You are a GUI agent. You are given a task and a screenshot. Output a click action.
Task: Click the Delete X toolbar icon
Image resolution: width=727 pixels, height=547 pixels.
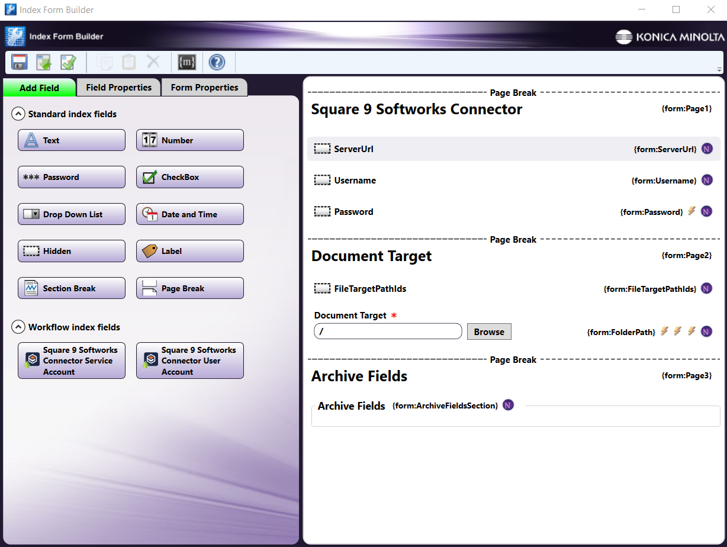point(153,62)
